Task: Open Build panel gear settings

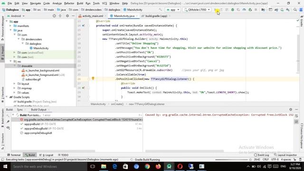Action: click(291, 110)
